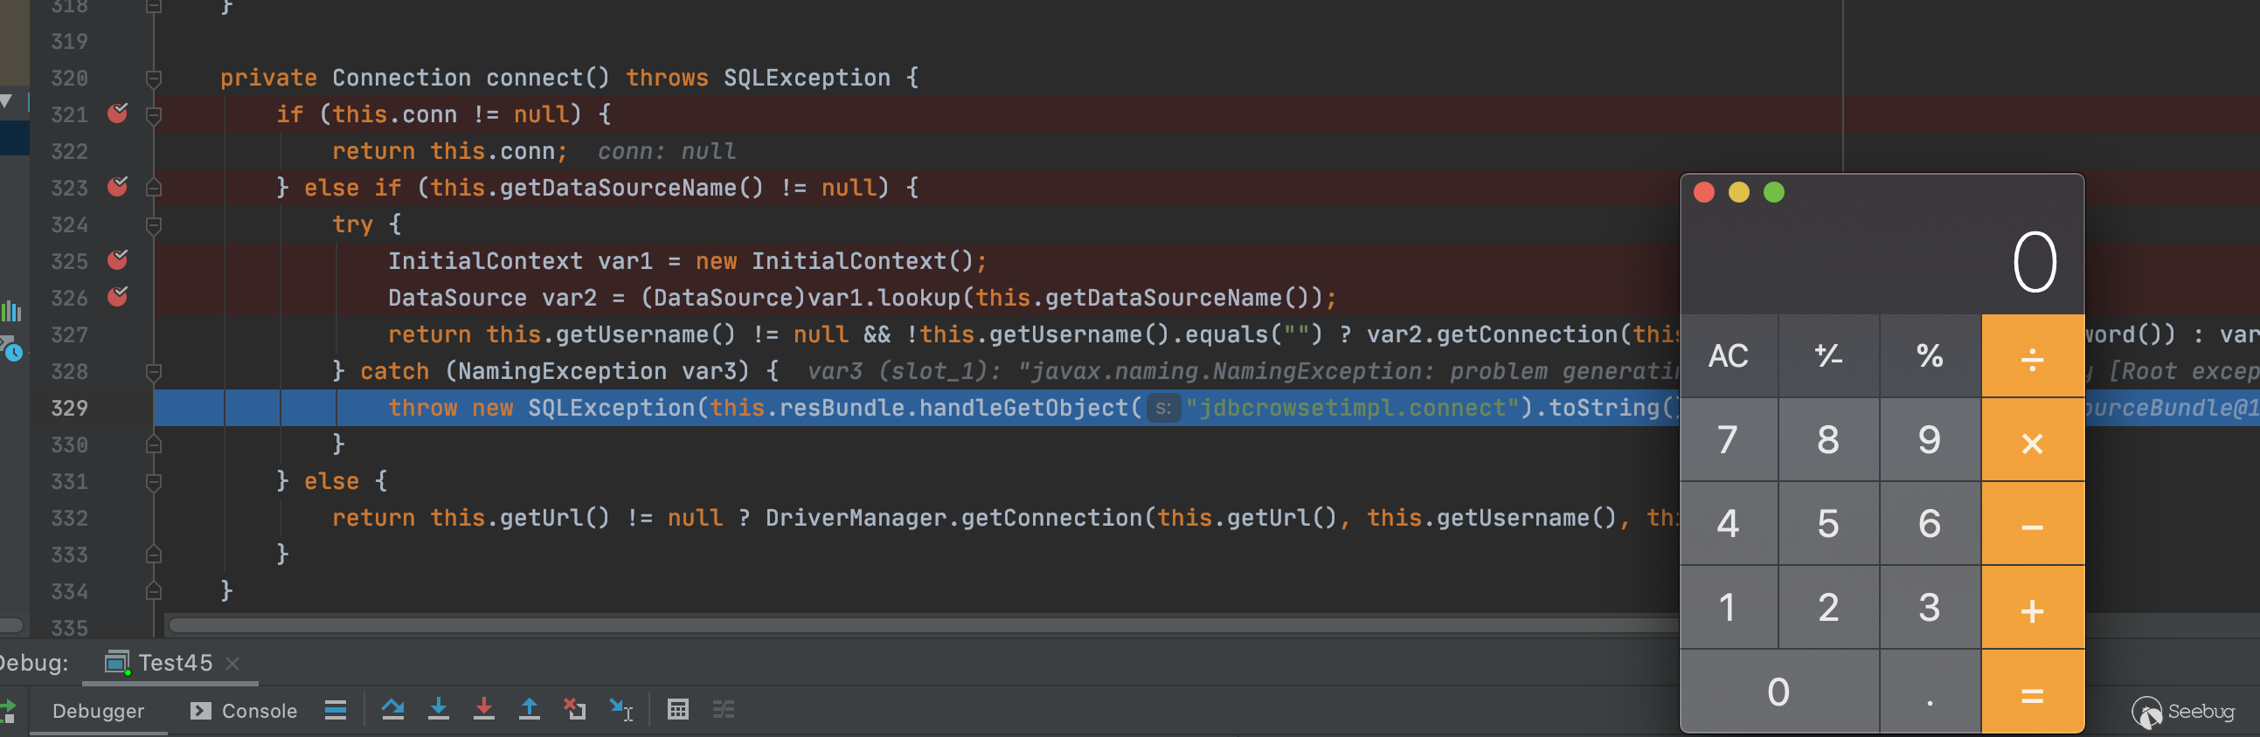Click the Drop Frame icon

[x=575, y=709]
